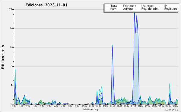Click the 'Total' legend label
The image size is (181, 112).
(114, 6)
